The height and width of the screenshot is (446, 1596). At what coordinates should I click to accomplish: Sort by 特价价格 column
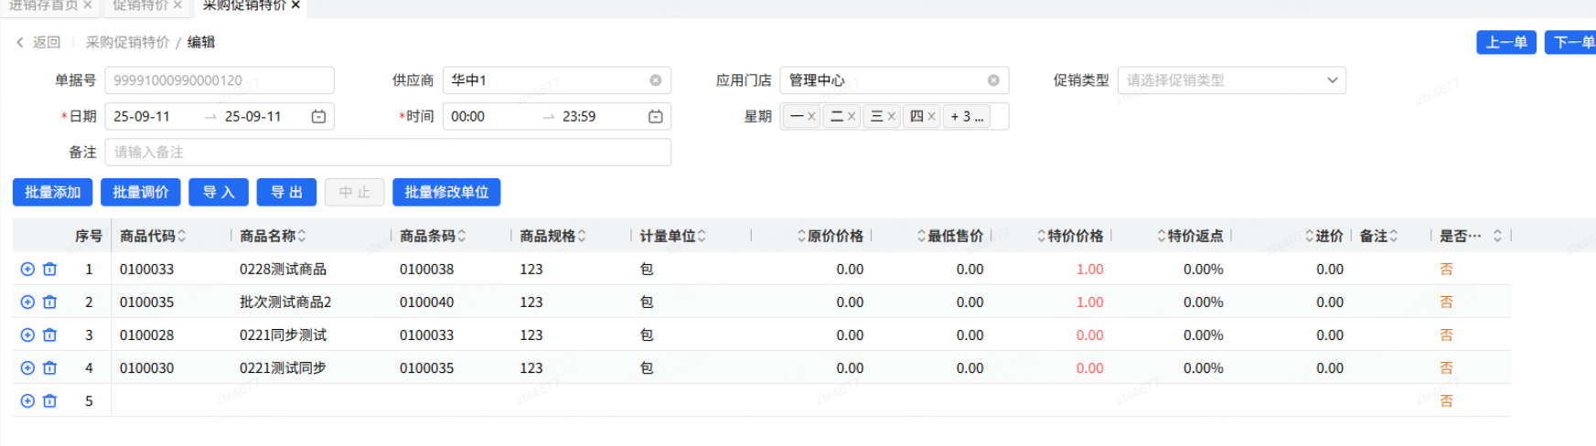point(1042,236)
